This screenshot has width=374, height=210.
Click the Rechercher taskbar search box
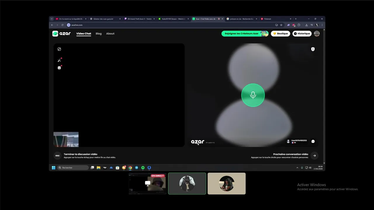73,168
